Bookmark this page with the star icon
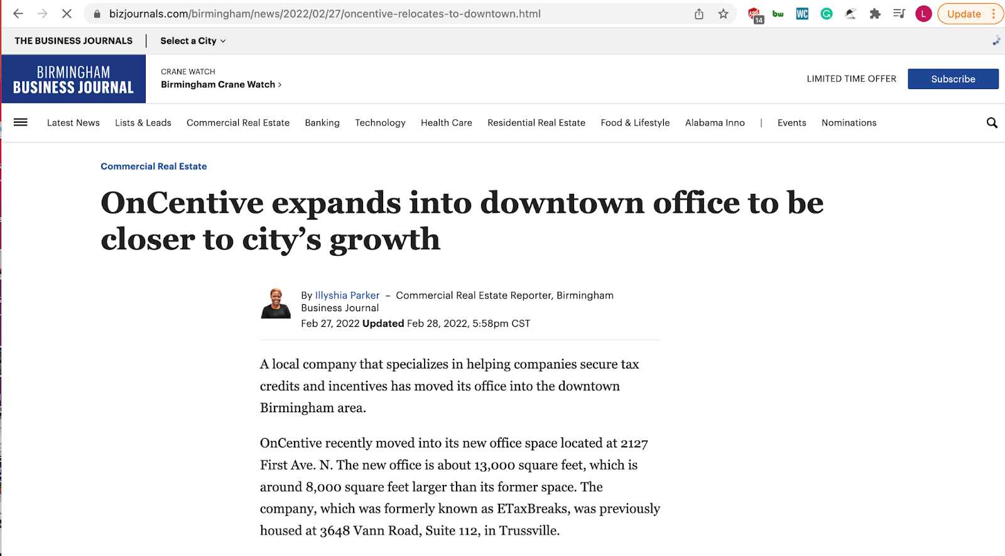 click(724, 14)
